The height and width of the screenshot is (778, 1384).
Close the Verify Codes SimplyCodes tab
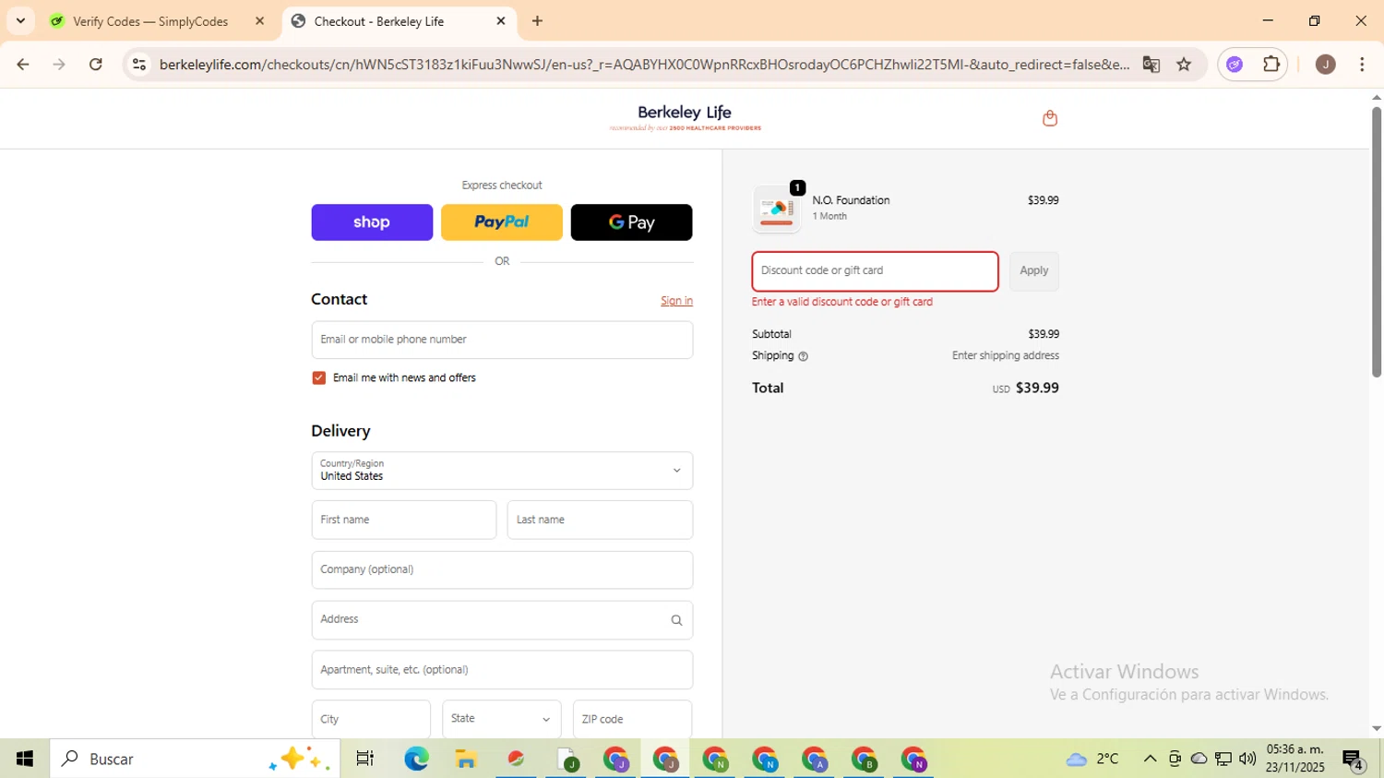click(259, 21)
